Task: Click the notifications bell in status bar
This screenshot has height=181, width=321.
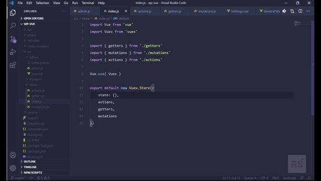Action: coord(309,178)
